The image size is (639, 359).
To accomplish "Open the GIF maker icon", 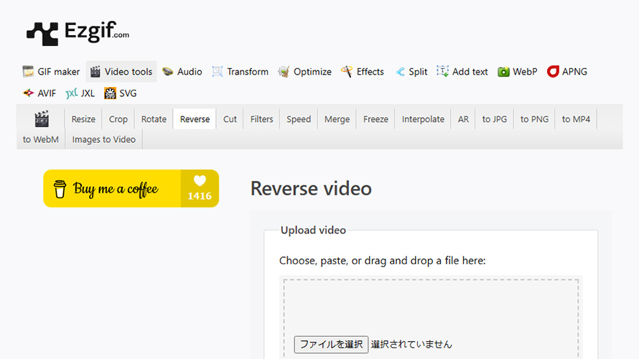I will (28, 72).
